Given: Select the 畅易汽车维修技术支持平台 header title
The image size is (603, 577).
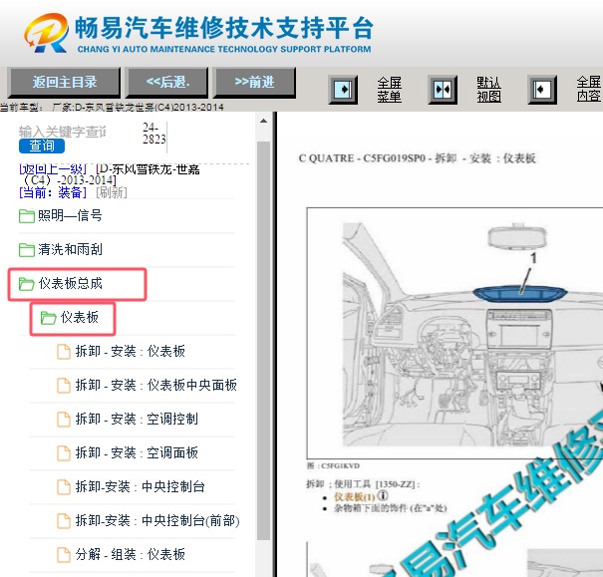Looking at the screenshot, I should 224,28.
